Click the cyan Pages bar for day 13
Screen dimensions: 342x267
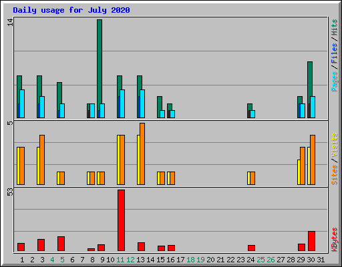coord(142,103)
